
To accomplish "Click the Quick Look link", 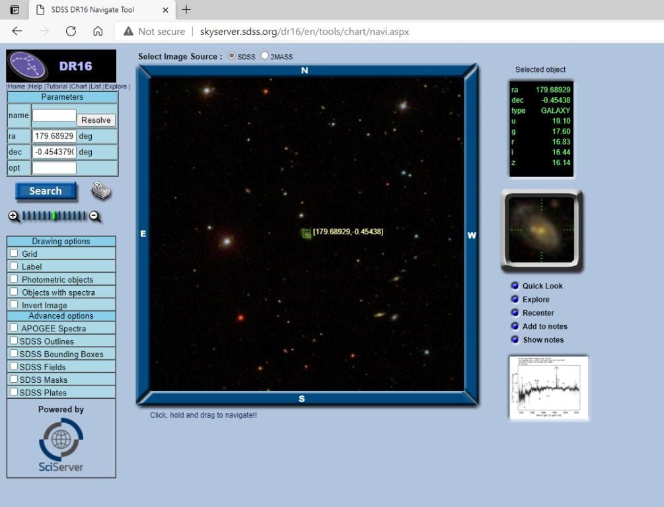I will point(542,286).
